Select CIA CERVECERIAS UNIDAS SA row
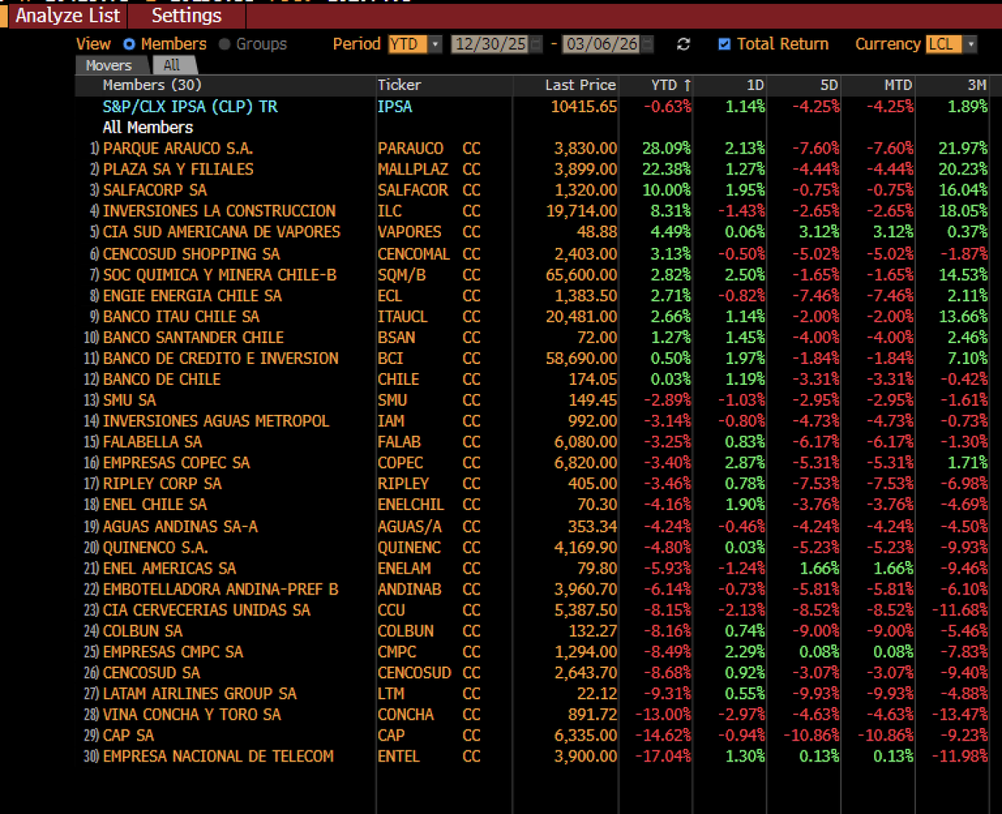 point(533,610)
